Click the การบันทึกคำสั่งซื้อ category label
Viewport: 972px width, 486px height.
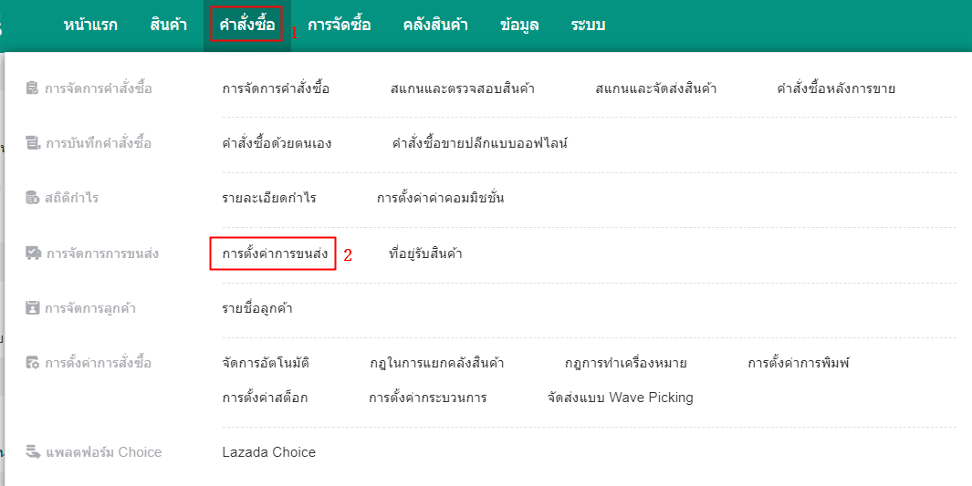point(99,144)
